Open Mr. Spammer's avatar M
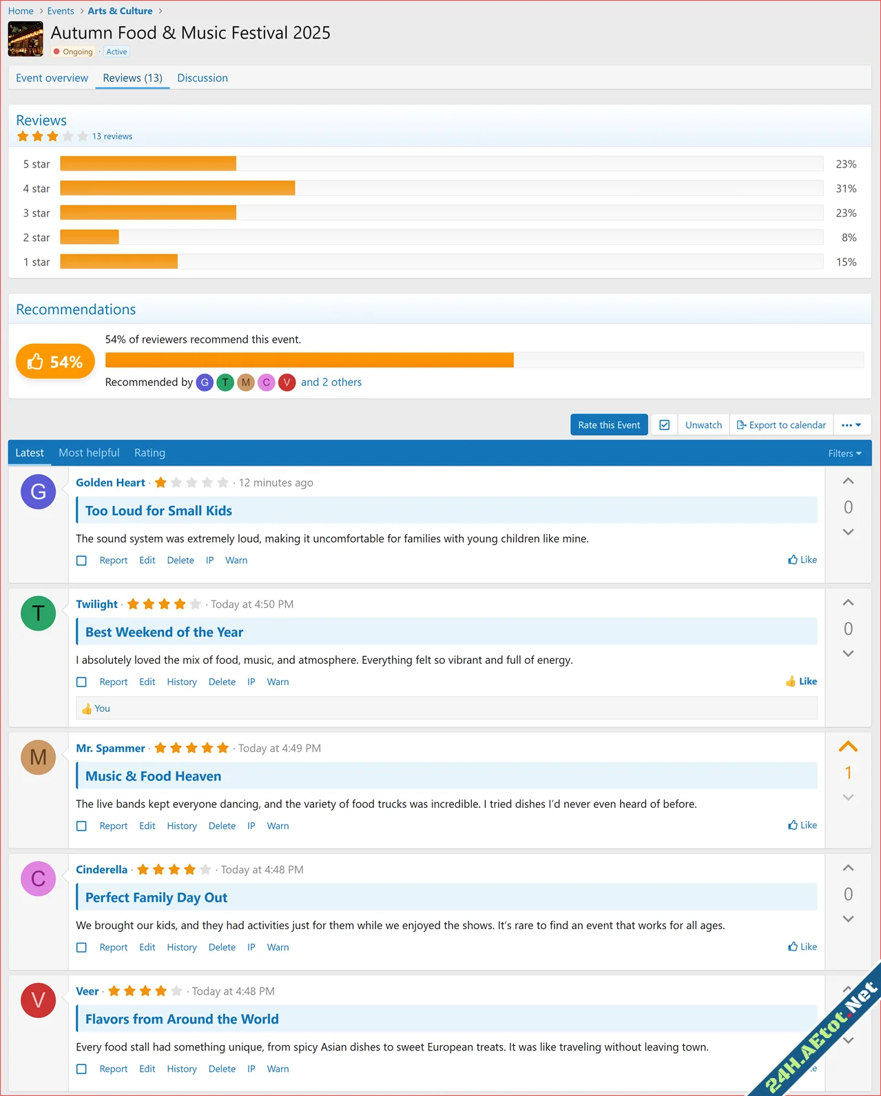 (x=38, y=757)
